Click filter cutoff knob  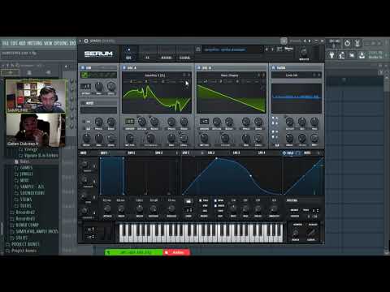click(x=289, y=122)
